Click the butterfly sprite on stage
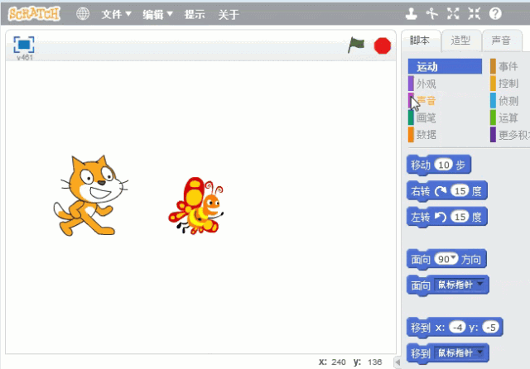Viewport: 530px width, 369px height. (x=196, y=206)
